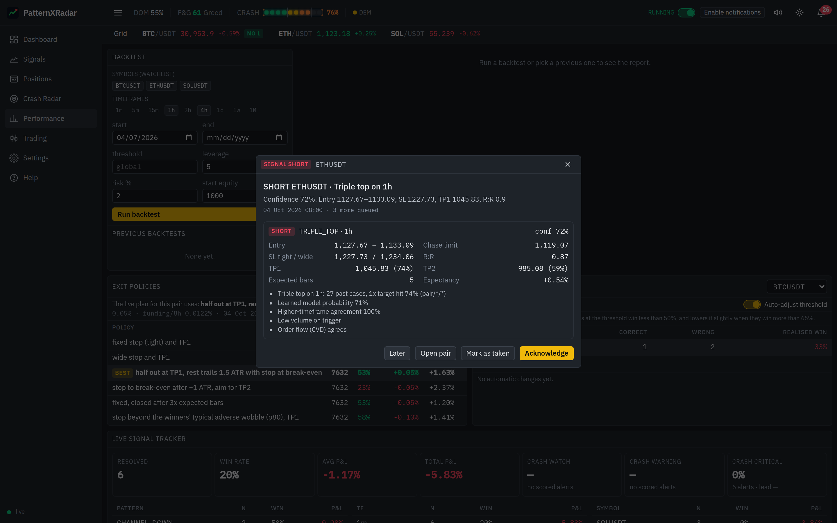Go to Positions in the sidebar
Image resolution: width=837 pixels, height=523 pixels.
(x=51, y=79)
